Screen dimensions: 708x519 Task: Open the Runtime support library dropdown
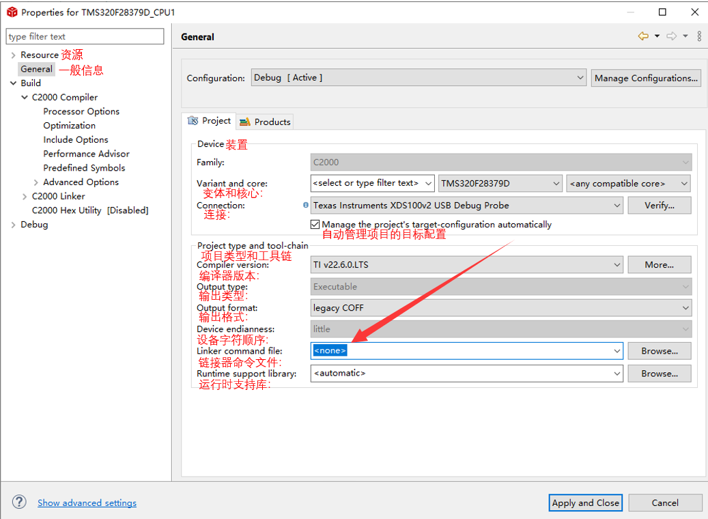click(617, 374)
